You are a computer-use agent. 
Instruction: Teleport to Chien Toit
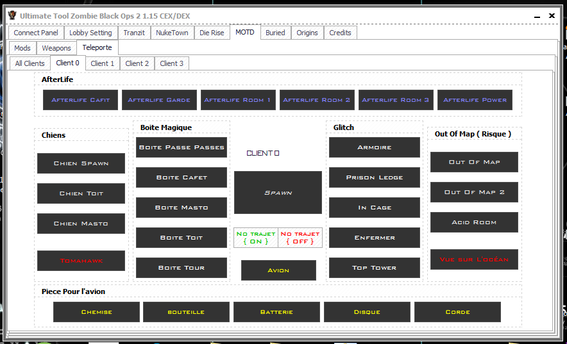click(81, 193)
